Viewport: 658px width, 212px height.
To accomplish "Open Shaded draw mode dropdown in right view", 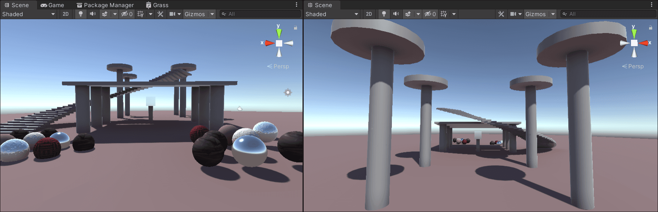I will coord(332,14).
